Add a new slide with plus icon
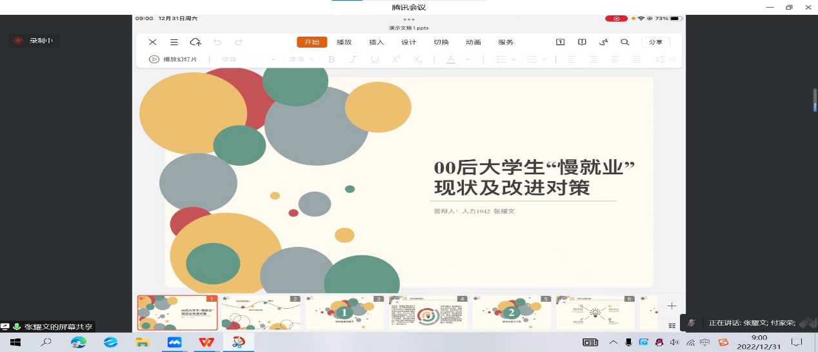This screenshot has height=352, width=818. pyautogui.click(x=672, y=306)
